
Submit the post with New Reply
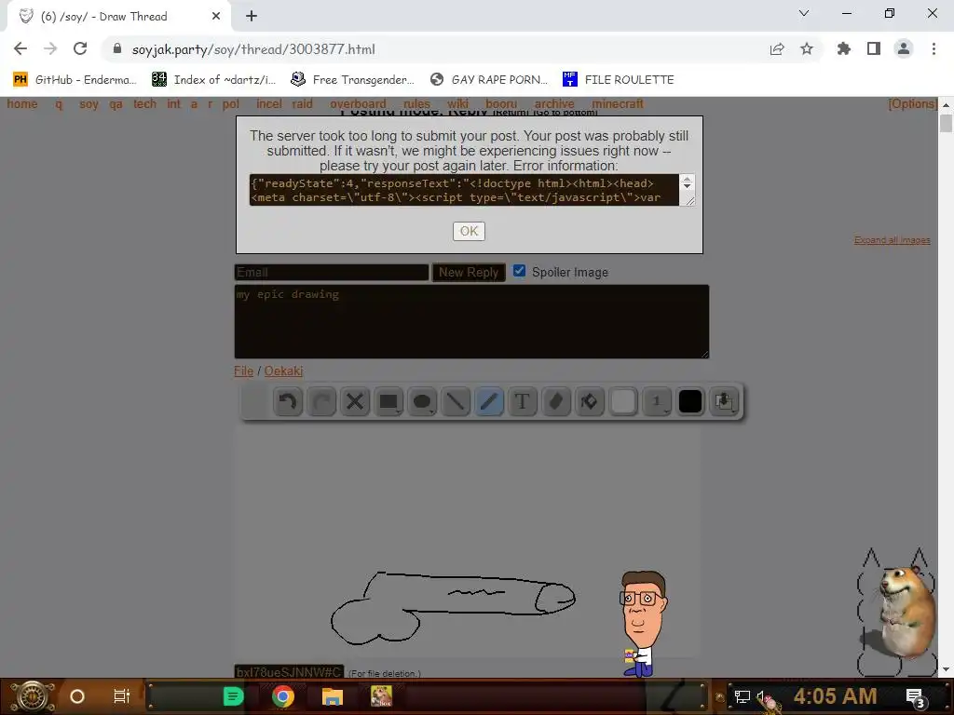coord(469,273)
